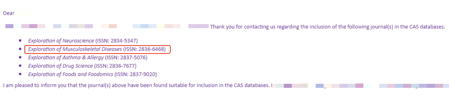Click the 'Thank you for contacting us' sentence
Image resolution: width=449 pixels, height=102 pixels.
click(x=328, y=27)
